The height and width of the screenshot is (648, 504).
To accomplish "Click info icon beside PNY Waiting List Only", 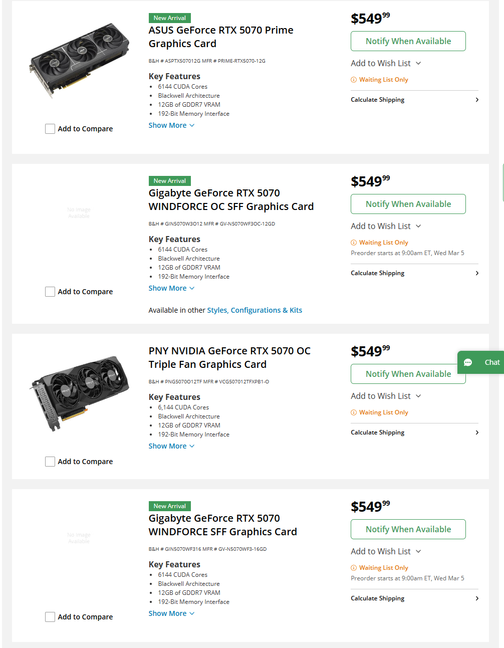I will pos(354,412).
